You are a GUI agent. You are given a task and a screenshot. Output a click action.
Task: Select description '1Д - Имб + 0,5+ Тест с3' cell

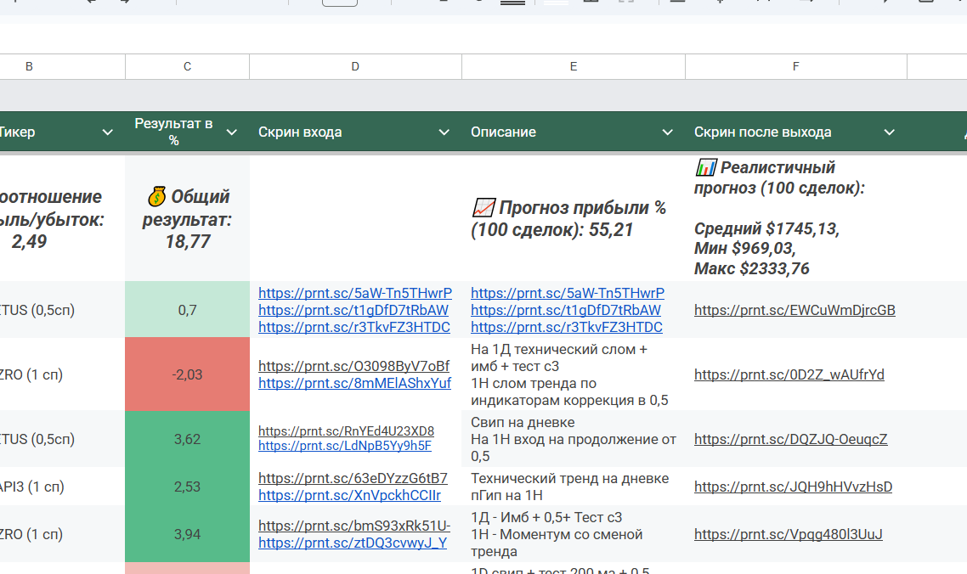click(574, 534)
